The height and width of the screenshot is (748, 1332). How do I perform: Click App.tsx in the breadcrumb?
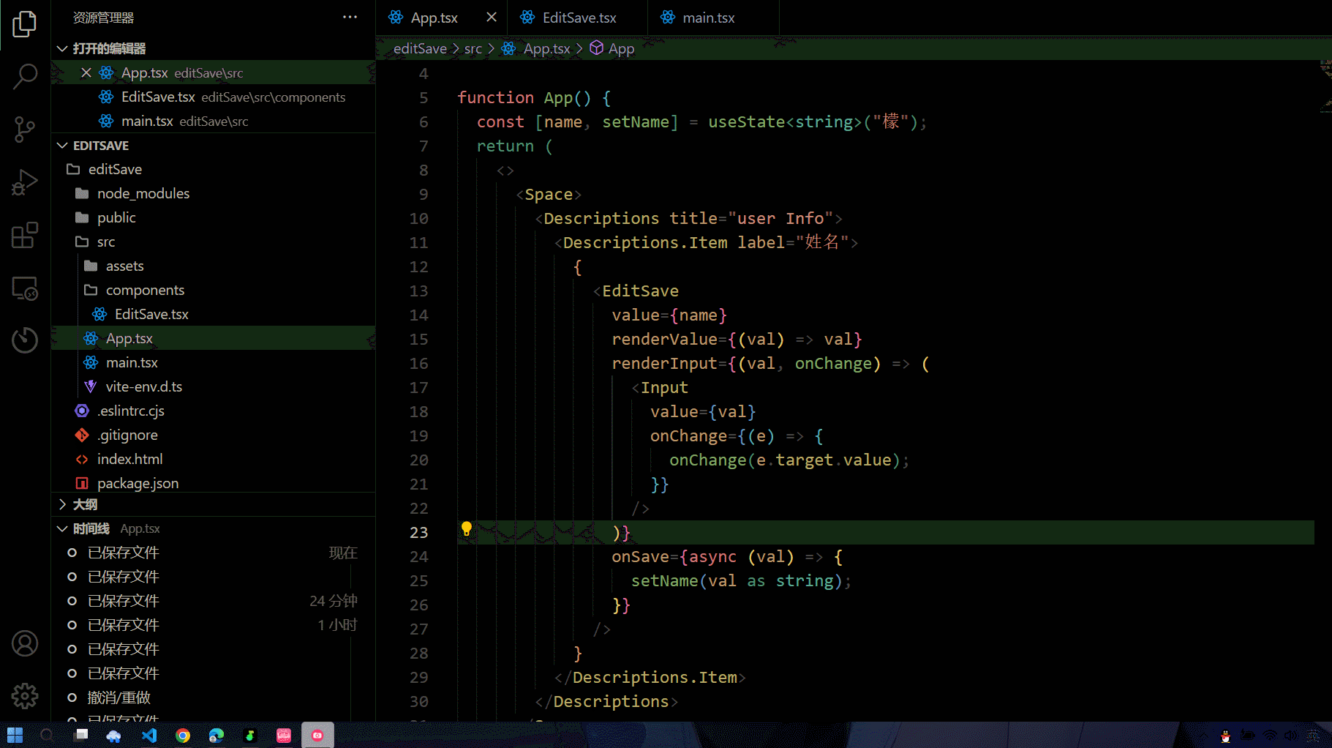click(x=546, y=48)
